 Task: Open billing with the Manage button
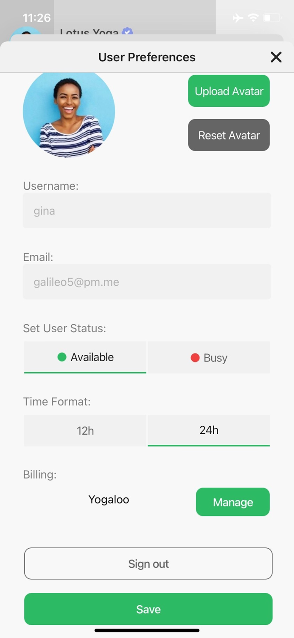point(232,502)
